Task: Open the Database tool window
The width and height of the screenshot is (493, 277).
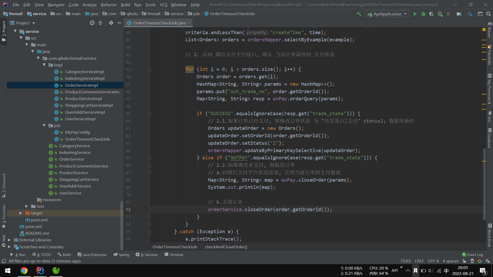Action: [490, 138]
